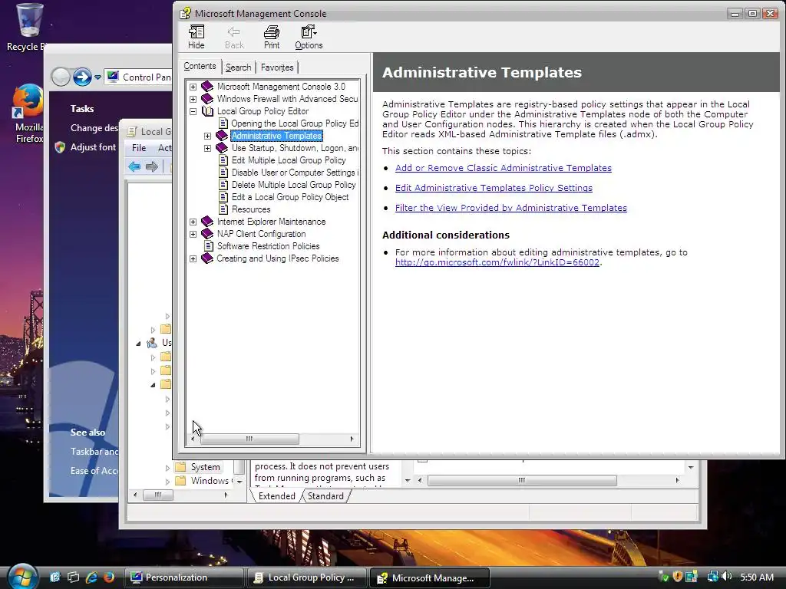Expand Use Startup, Shutdown, Logon node
The width and height of the screenshot is (786, 589).
click(207, 148)
